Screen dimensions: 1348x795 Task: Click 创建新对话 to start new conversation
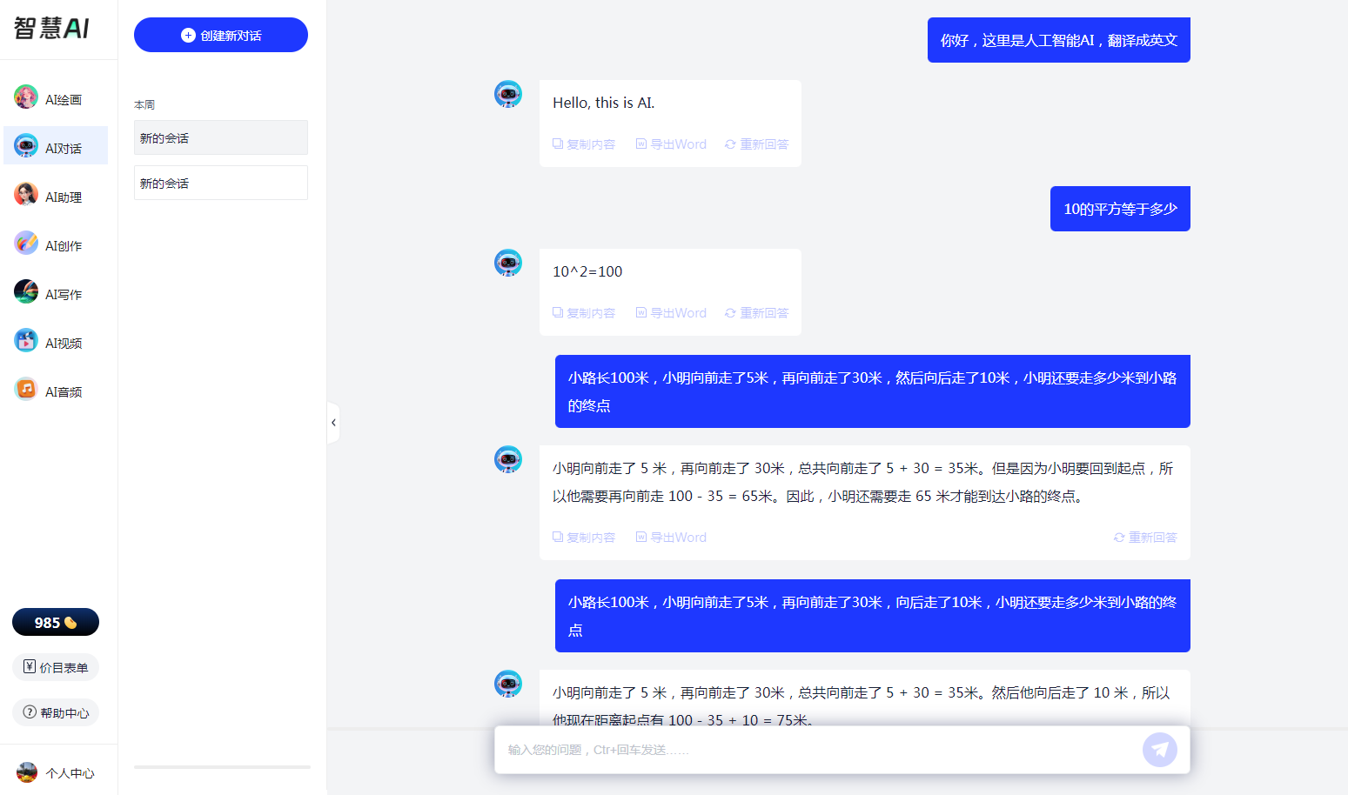point(220,35)
